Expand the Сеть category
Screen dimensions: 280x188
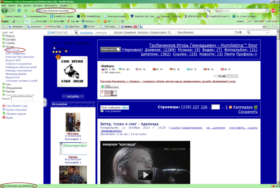click(3, 84)
